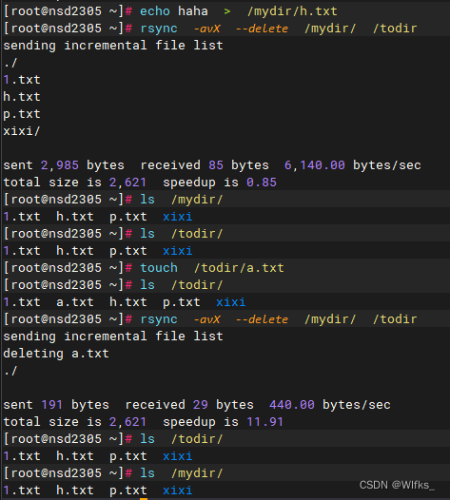Click the "touch" command word

(159, 268)
